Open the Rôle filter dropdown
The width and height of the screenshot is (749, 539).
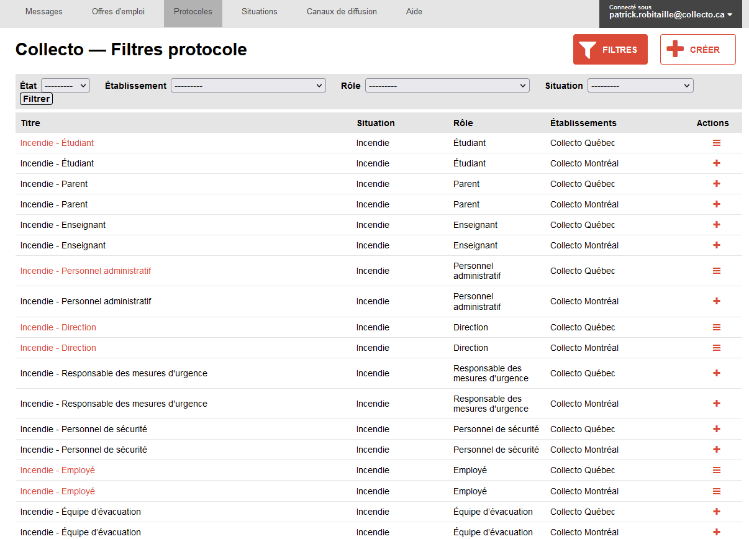click(x=447, y=86)
